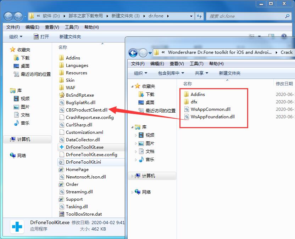Select Customization.xml in the file list

84,132
